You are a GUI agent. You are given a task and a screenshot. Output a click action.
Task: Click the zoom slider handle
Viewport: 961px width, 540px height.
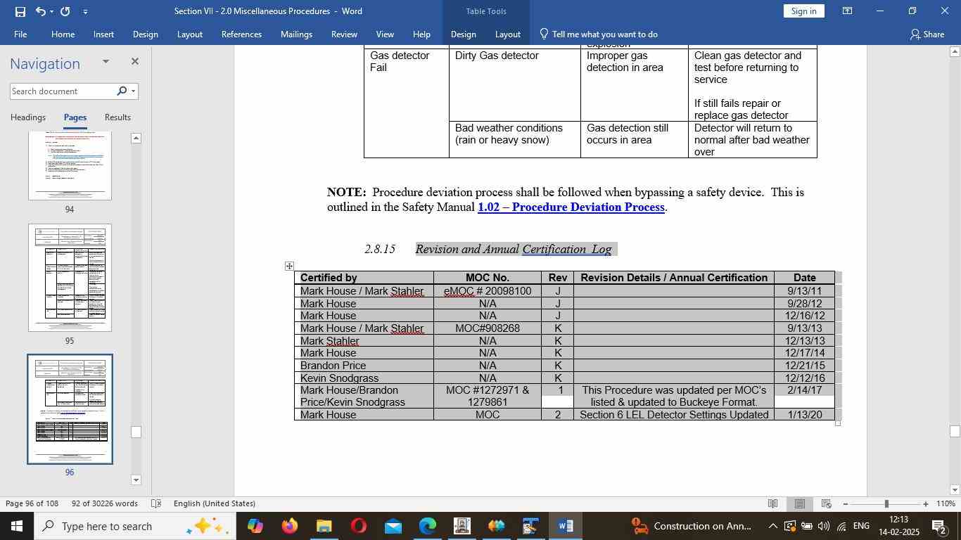point(886,503)
